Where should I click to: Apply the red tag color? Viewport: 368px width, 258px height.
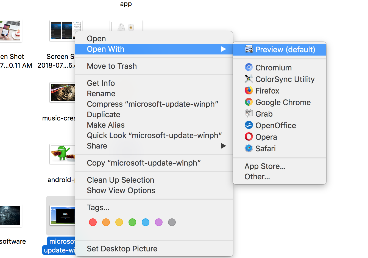tap(93, 222)
